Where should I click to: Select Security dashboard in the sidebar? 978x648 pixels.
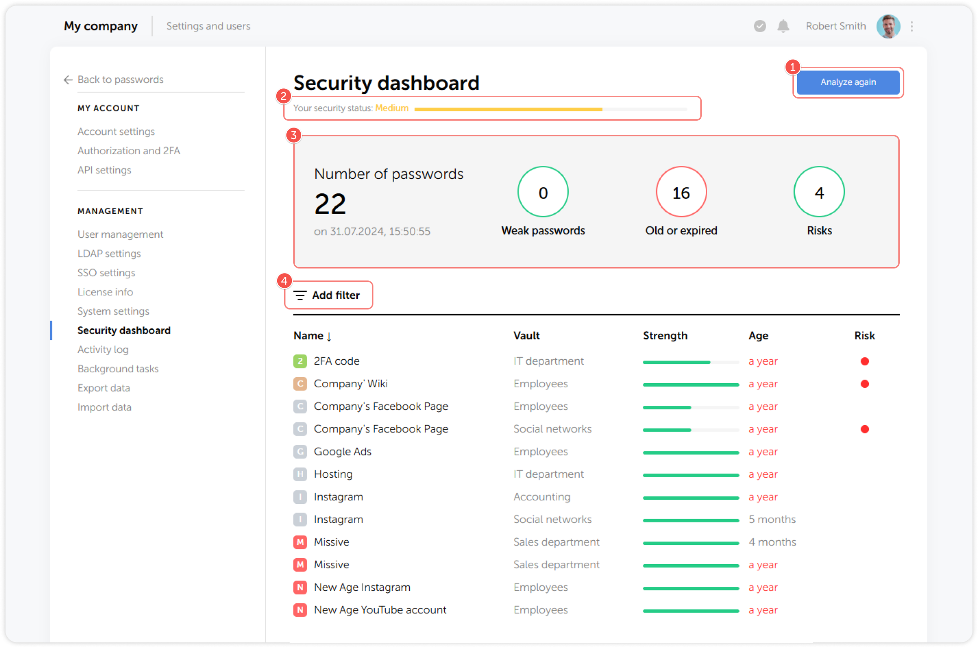coord(124,330)
